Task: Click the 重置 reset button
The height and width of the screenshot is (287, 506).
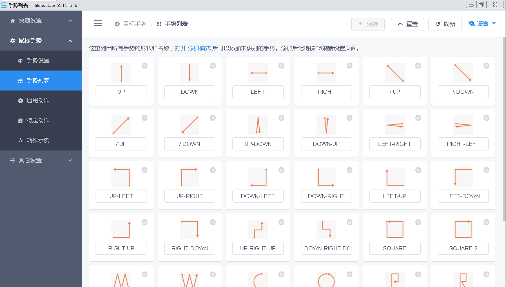Action: click(x=407, y=24)
